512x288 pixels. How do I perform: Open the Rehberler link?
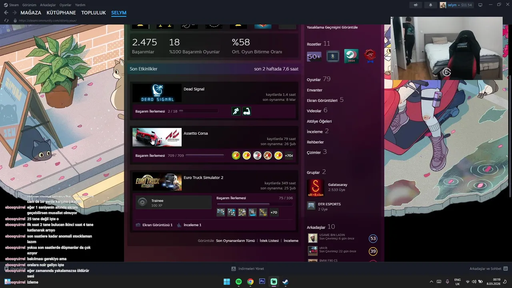pos(315,142)
